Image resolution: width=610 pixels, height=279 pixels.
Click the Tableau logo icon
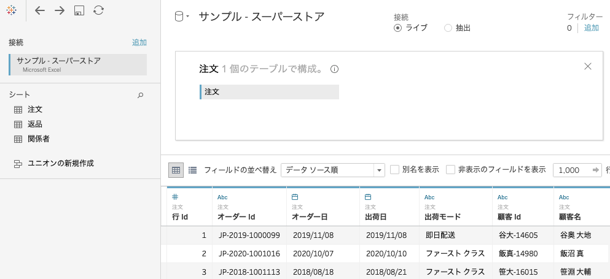coord(12,10)
